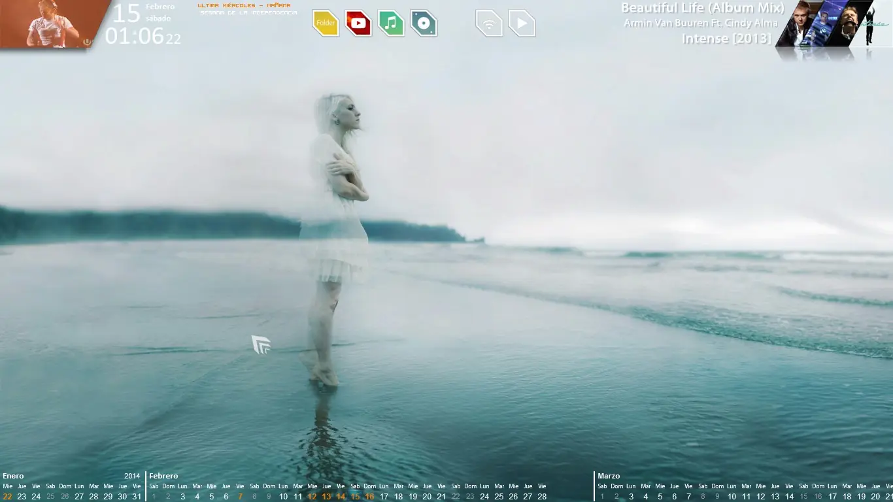Select day 19 in the Febrero calendar
893x502 pixels.
(413, 497)
